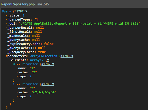Click the value "62,63,65,64" string

[x=44, y=92]
